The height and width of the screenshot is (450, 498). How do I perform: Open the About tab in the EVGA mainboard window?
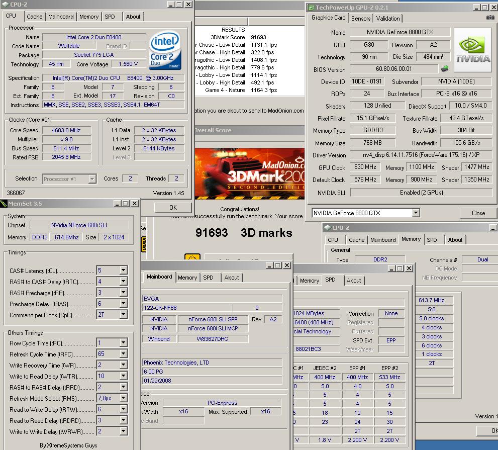(232, 278)
